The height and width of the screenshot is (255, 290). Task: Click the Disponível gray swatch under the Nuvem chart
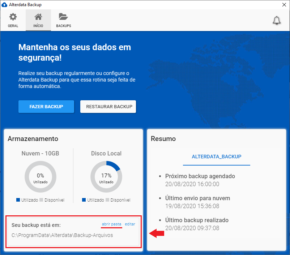[41, 200]
